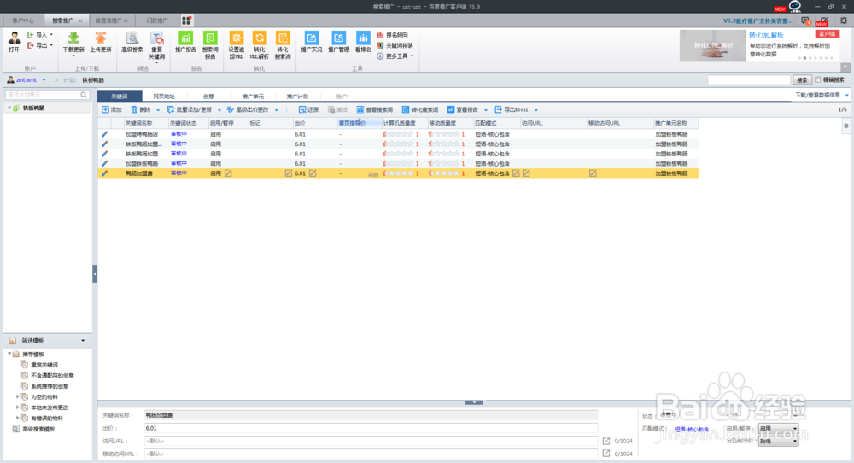Click the edit icon beside 移动访问URL field
854x463 pixels.
606,454
